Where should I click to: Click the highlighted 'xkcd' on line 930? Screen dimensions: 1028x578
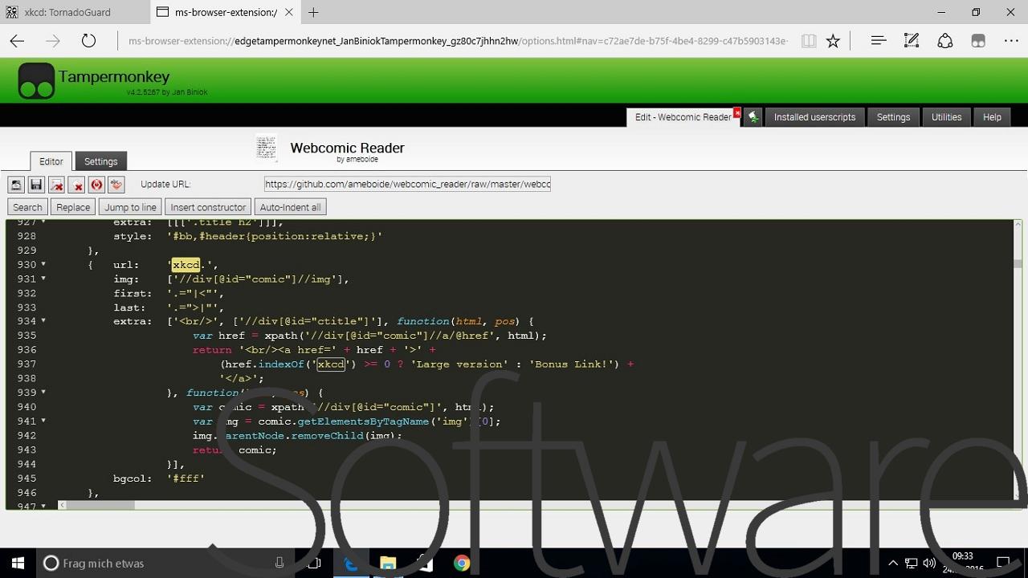click(x=186, y=265)
